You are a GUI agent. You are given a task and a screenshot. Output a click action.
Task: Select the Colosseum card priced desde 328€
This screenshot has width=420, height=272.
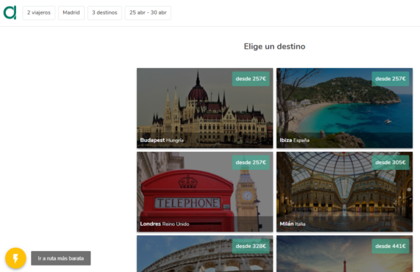click(205, 254)
